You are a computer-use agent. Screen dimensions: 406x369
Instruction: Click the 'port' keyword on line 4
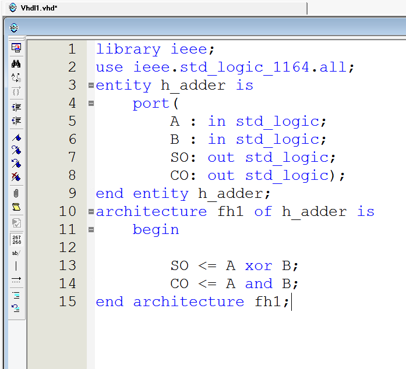151,103
